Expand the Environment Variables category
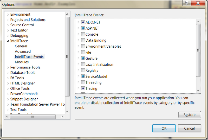The image size is (208, 140). pos(79,46)
